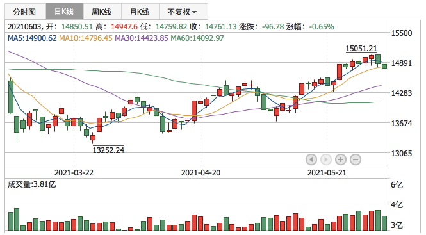Click the 14283 price axis label
The height and width of the screenshot is (235, 426).
coord(402,93)
